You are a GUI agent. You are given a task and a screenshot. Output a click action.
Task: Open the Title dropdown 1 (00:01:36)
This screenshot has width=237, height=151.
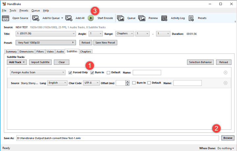tap(46, 34)
